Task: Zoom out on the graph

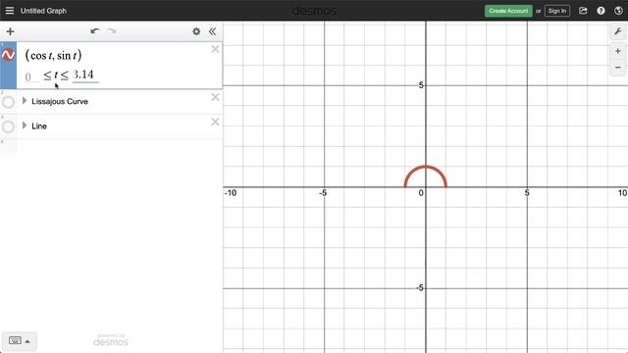Action: (x=618, y=68)
